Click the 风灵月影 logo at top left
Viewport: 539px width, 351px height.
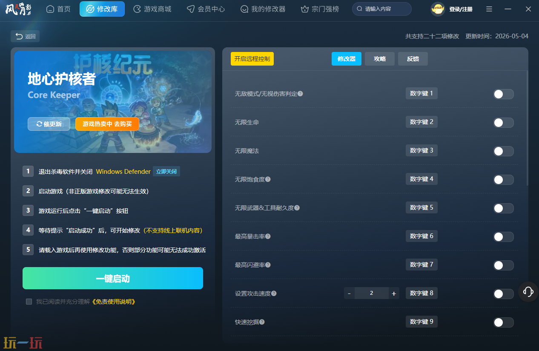point(18,9)
